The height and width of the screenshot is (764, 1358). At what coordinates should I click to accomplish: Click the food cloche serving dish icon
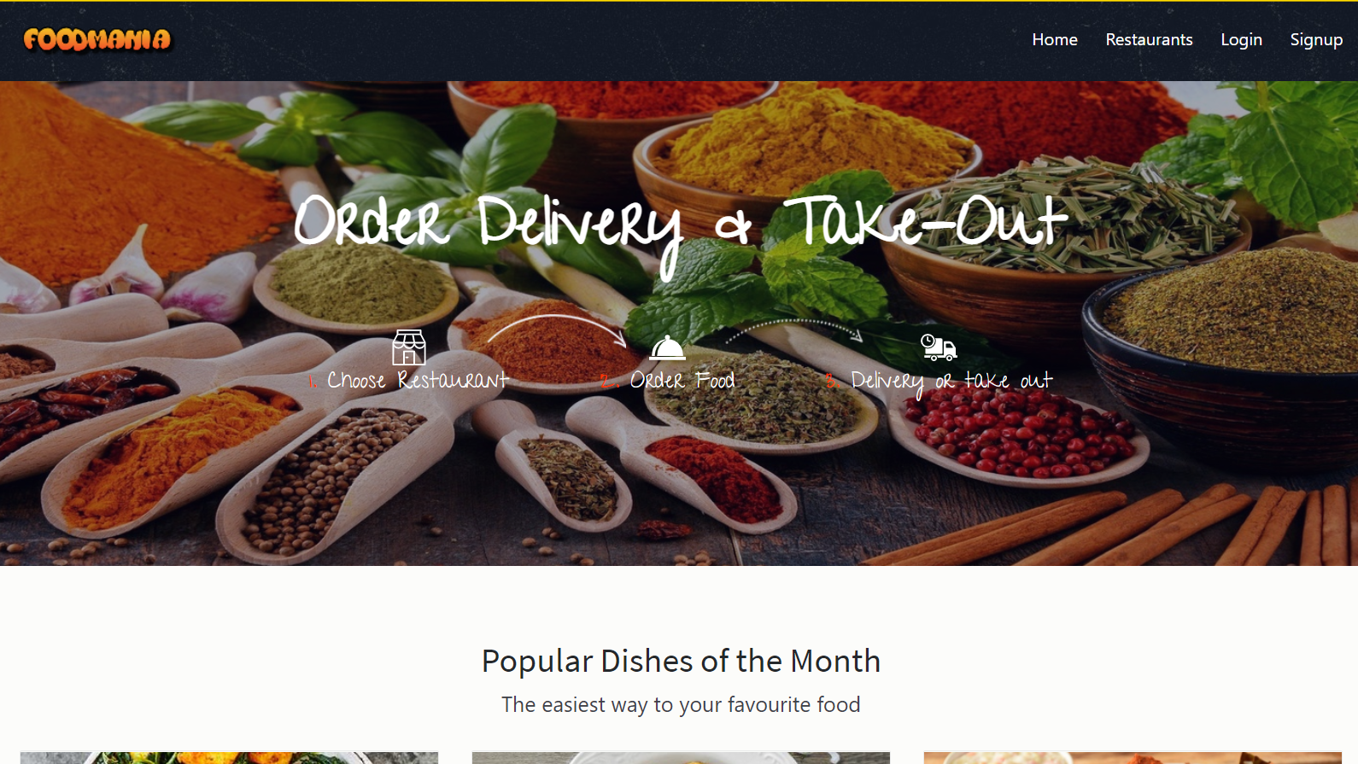coord(667,348)
